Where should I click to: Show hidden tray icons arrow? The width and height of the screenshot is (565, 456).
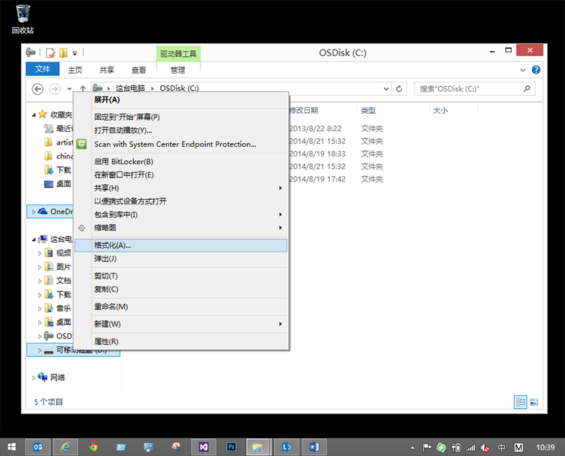(412, 448)
